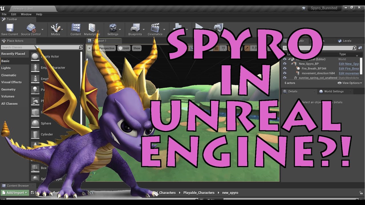Click the Edit Fire_Brea link
This screenshot has height=205, width=365.
349,69
